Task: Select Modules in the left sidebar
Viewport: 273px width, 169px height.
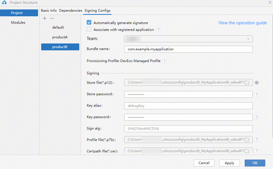Action: pyautogui.click(x=18, y=23)
